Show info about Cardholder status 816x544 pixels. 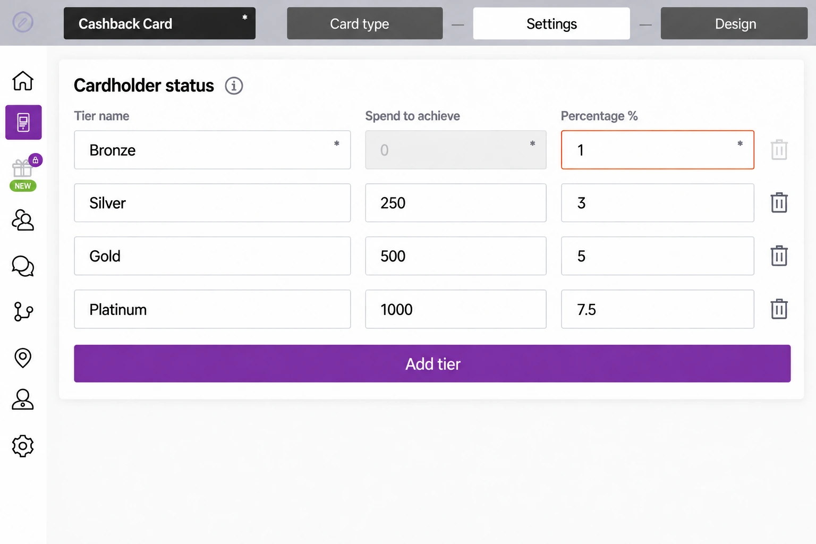pyautogui.click(x=234, y=86)
